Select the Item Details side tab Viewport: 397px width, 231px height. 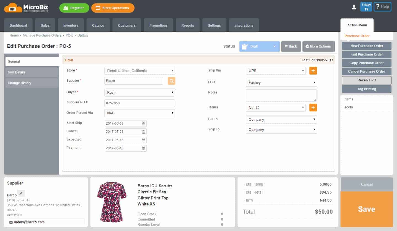[x=32, y=72]
